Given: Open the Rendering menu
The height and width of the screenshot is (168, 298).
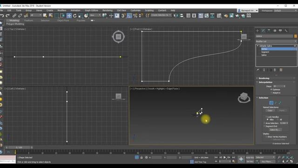Looking at the screenshot, I should [108, 10].
